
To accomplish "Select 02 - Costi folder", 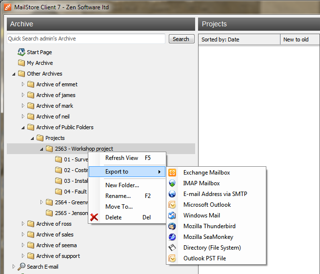I will 76,170.
